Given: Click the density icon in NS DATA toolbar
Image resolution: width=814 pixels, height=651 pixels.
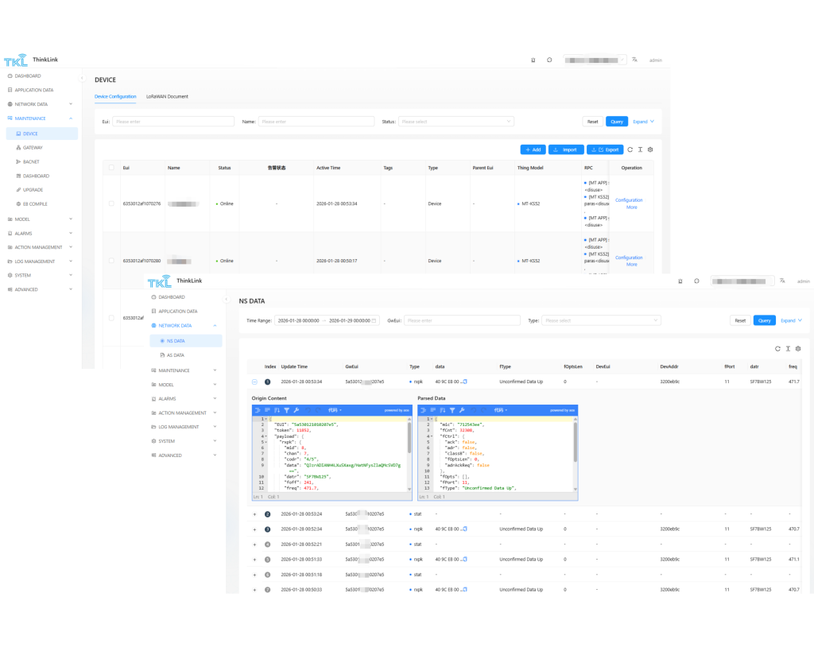Looking at the screenshot, I should [787, 348].
